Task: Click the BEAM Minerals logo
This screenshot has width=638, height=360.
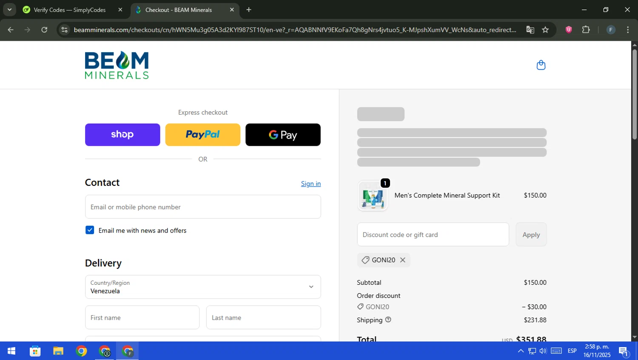Action: pyautogui.click(x=117, y=65)
